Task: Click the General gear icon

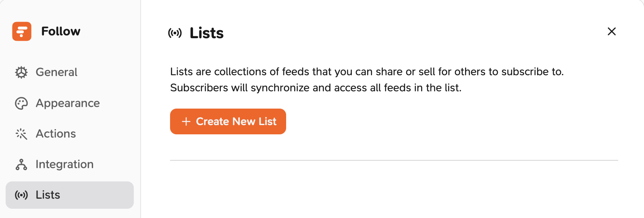Action: coord(21,72)
